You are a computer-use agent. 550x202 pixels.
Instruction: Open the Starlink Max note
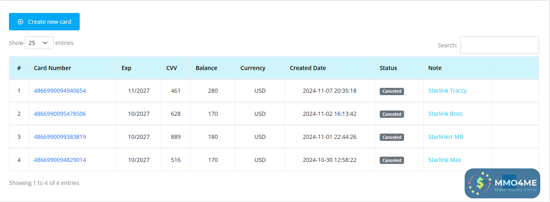point(444,160)
